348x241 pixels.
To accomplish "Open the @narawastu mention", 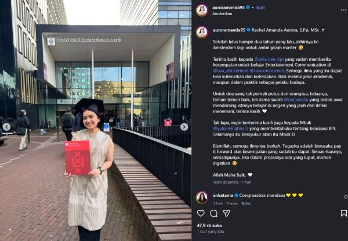I will click(296, 100).
